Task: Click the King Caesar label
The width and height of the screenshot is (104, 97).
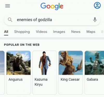Action: pyautogui.click(x=70, y=80)
